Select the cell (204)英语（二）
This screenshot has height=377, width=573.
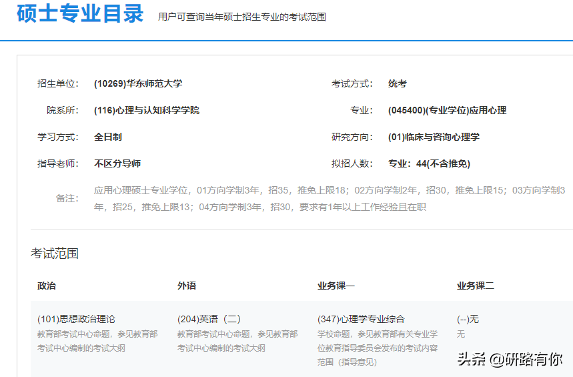click(209, 319)
